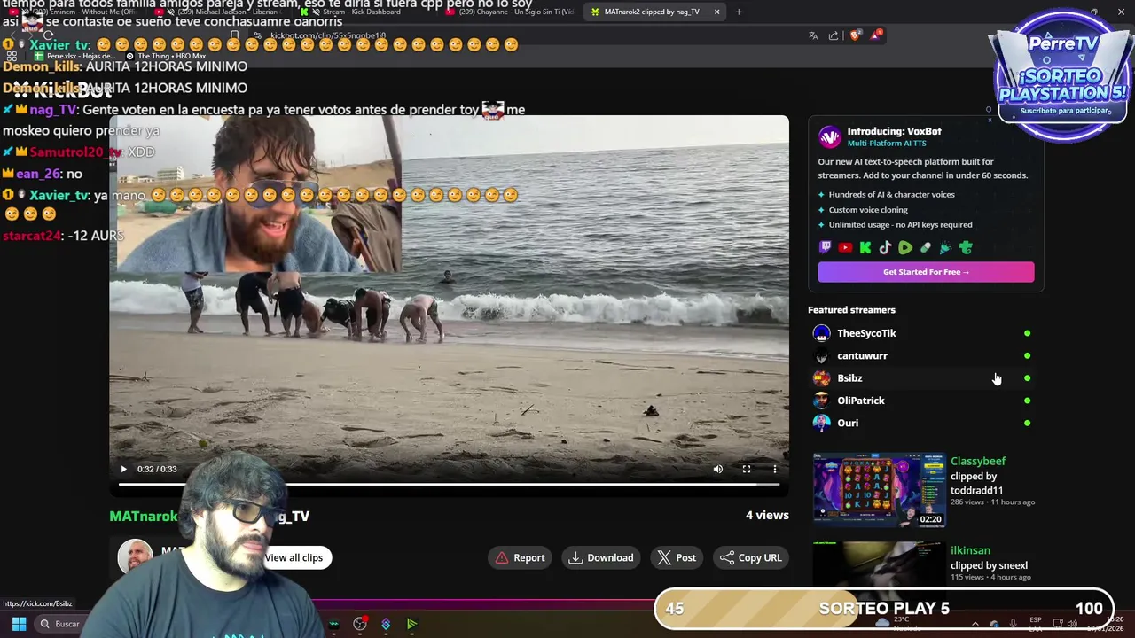Copy the clip URL
1135x638 pixels.
(751, 557)
